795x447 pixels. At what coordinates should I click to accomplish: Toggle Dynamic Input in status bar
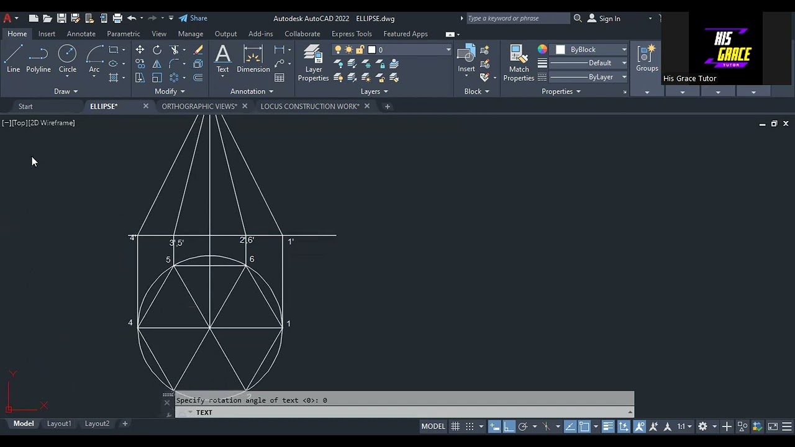[x=494, y=427]
